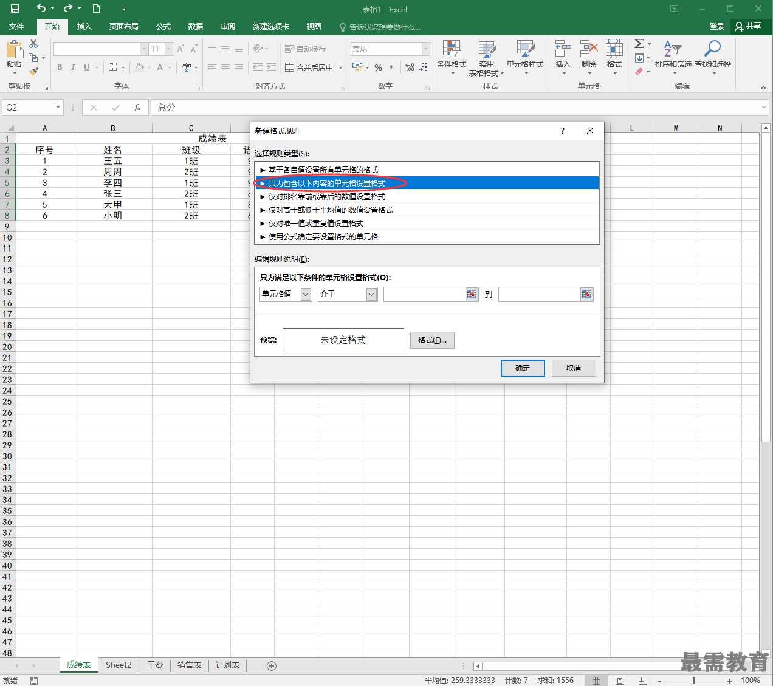Open Cell Styles (单元格样式)
Image resolution: width=773 pixels, height=686 pixels.
click(525, 58)
